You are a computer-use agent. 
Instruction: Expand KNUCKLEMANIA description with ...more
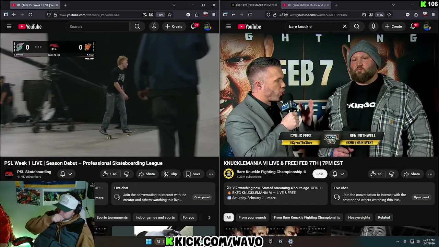[270, 198]
